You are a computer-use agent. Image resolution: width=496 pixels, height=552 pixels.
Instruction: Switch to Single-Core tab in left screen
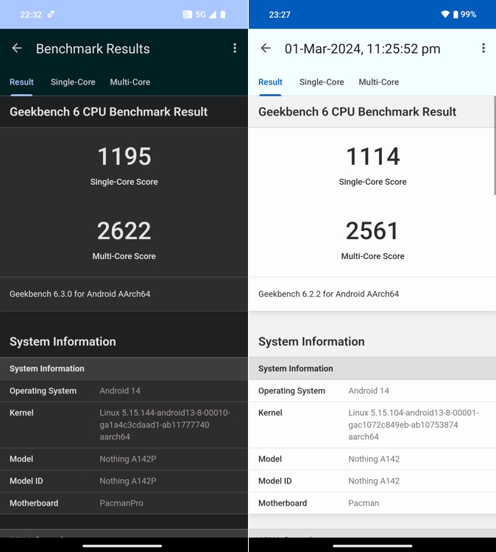tap(73, 82)
